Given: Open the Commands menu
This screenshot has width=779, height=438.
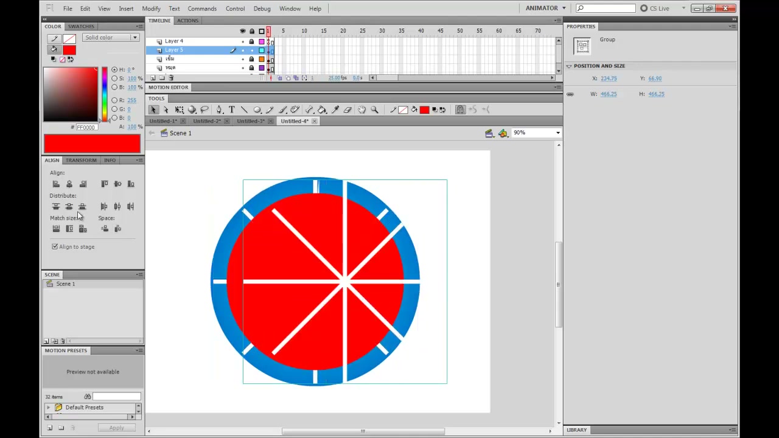Looking at the screenshot, I should [202, 9].
